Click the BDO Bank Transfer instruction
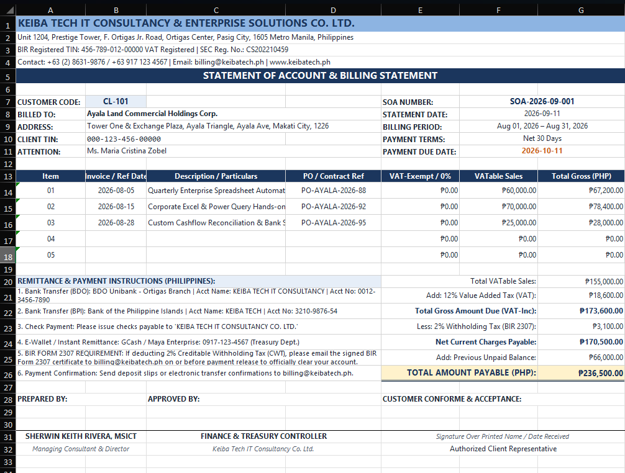Image resolution: width=625 pixels, height=473 pixels. tap(199, 295)
